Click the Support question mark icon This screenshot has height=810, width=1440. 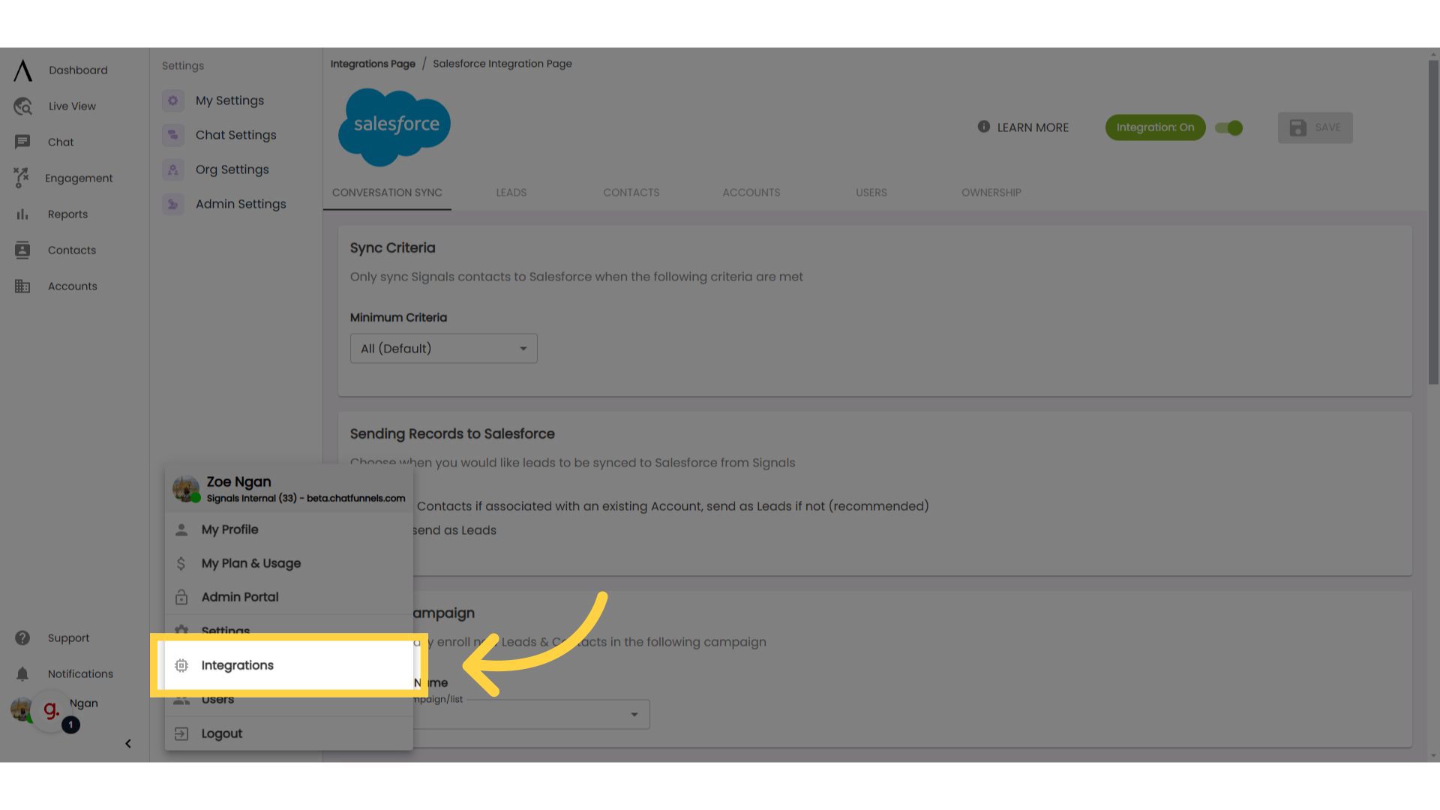[22, 637]
